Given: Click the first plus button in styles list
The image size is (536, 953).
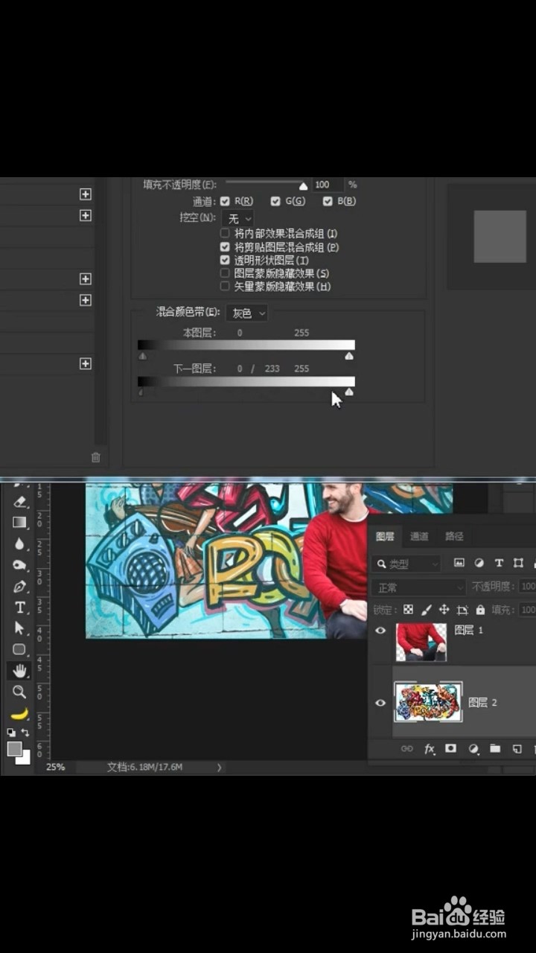Looking at the screenshot, I should [86, 194].
